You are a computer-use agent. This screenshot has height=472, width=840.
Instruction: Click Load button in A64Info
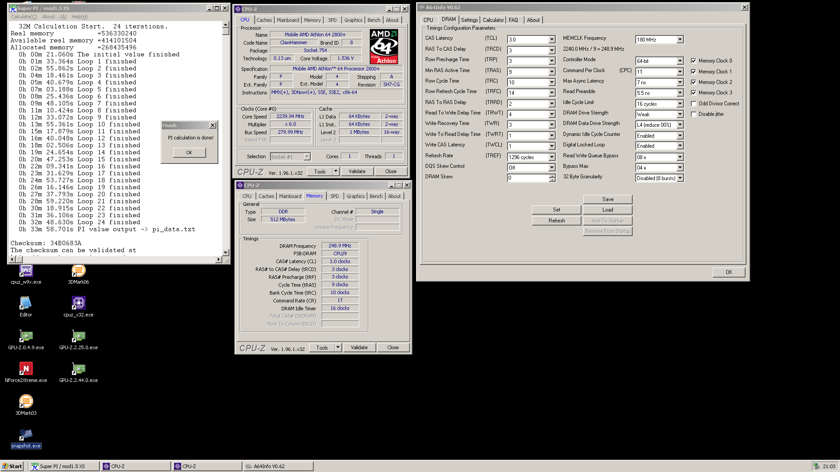[x=608, y=210]
